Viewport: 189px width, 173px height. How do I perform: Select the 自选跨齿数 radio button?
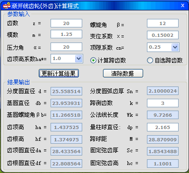tap(150, 61)
